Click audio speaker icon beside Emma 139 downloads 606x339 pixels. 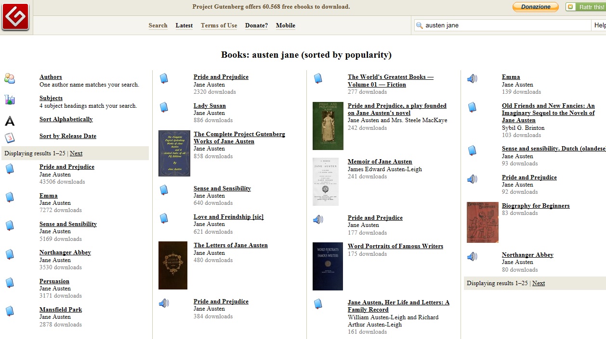click(472, 78)
